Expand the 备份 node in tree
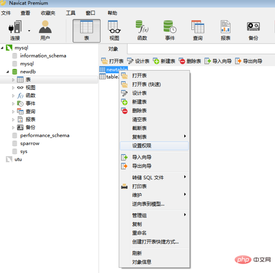The image size is (275, 273). (13, 128)
